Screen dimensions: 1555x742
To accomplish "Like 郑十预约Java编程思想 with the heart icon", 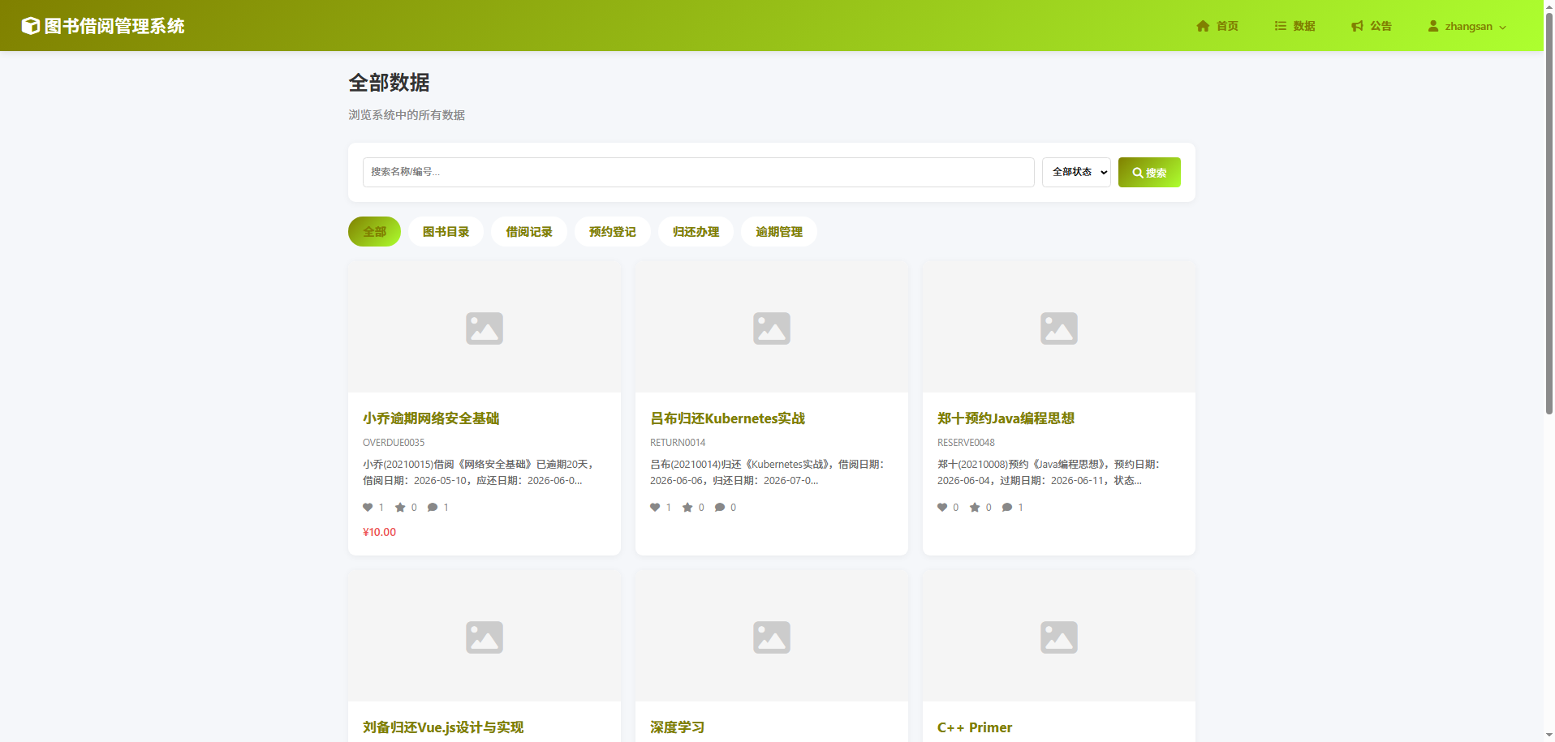I will (942, 508).
